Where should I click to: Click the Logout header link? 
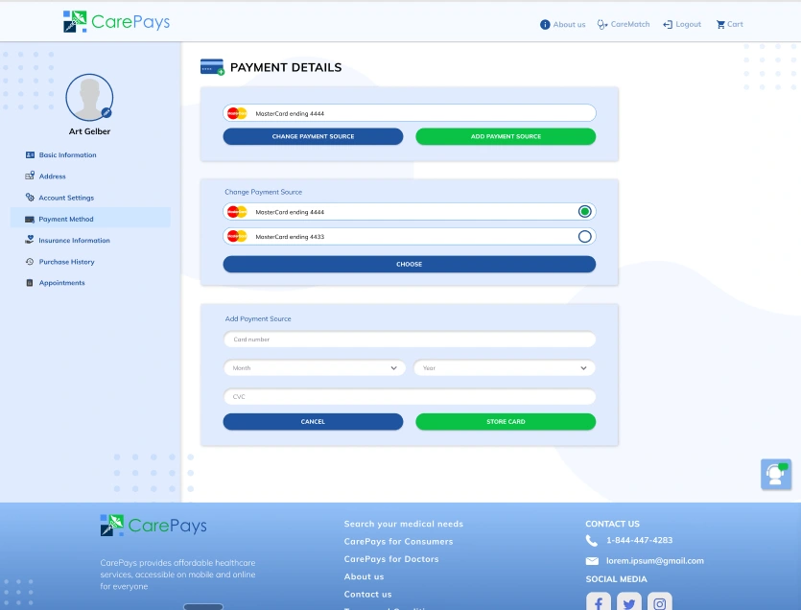click(688, 24)
